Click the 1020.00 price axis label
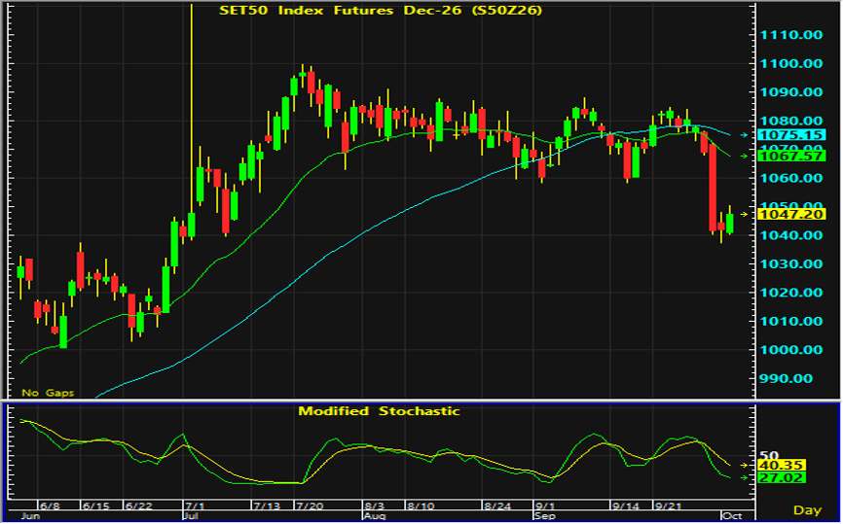This screenshot has width=843, height=524. pyautogui.click(x=790, y=293)
